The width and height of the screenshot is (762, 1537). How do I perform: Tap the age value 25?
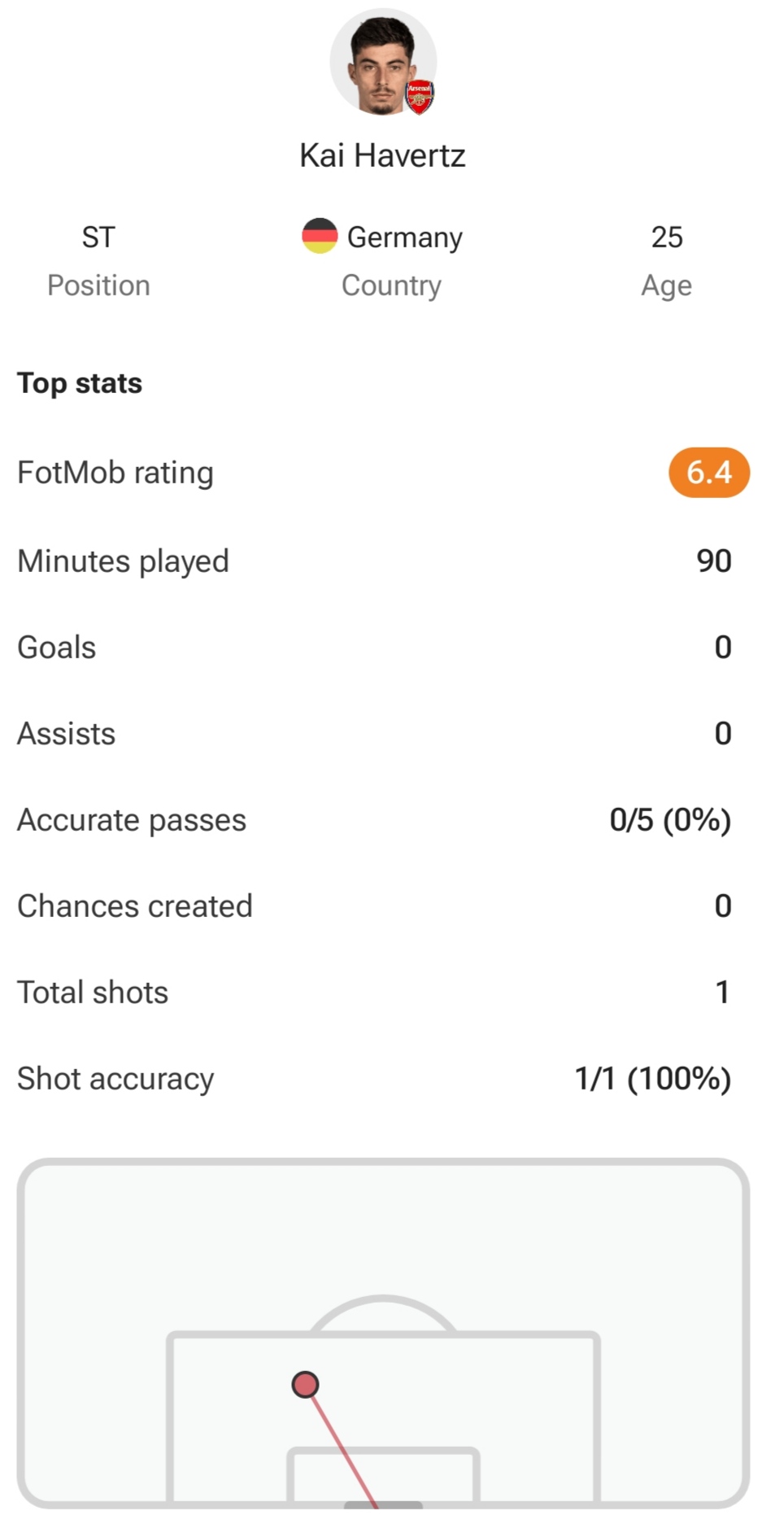pyautogui.click(x=666, y=237)
